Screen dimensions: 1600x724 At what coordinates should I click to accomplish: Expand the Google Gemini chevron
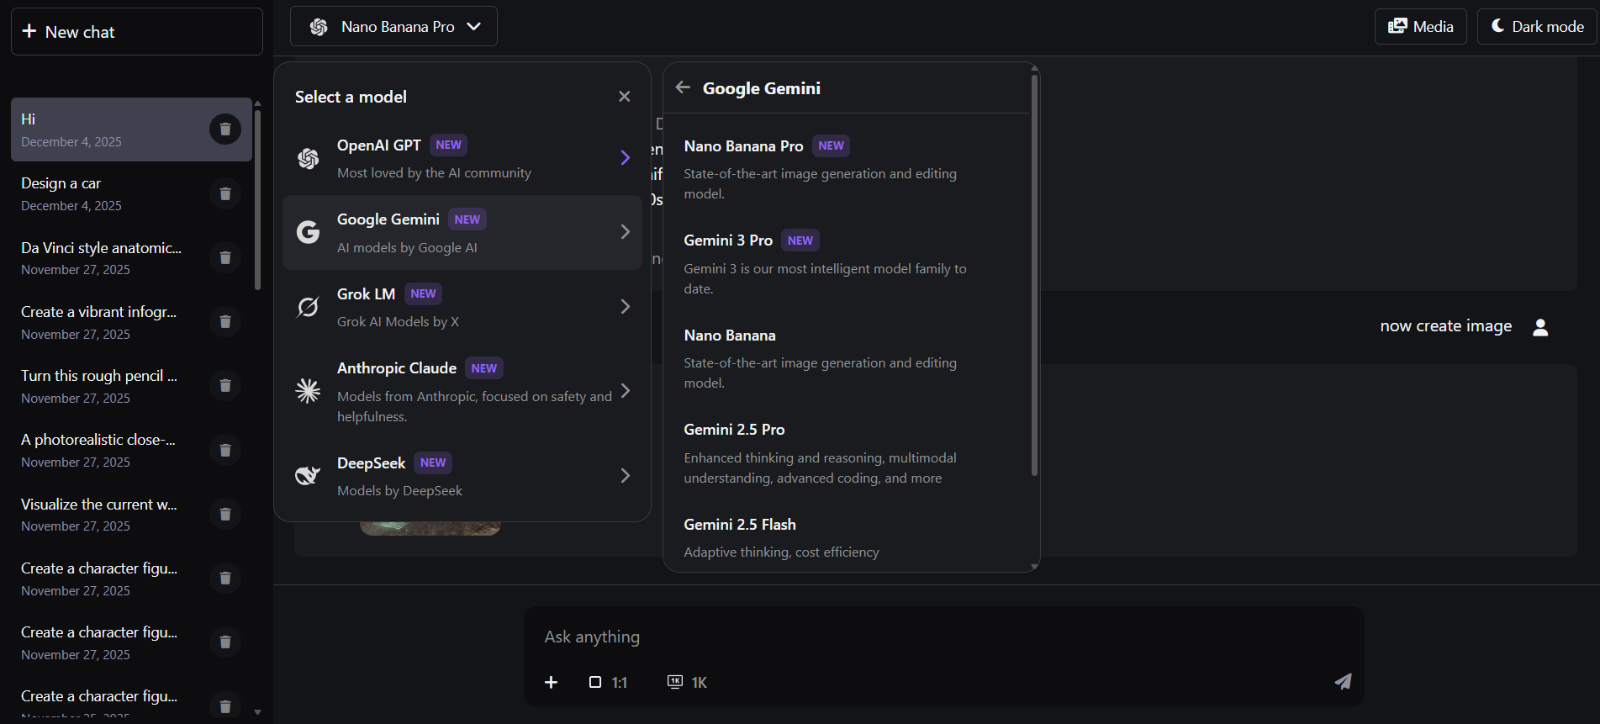[626, 232]
